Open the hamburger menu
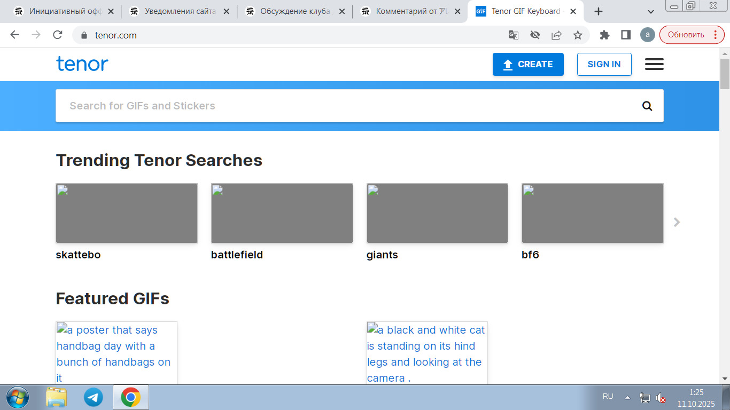730x410 pixels. click(x=654, y=64)
